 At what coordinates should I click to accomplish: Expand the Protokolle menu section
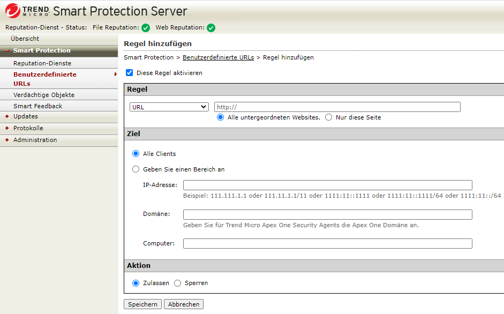coord(7,129)
